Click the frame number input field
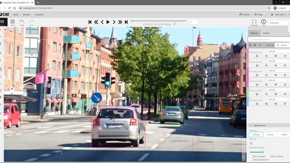 point(193,22)
